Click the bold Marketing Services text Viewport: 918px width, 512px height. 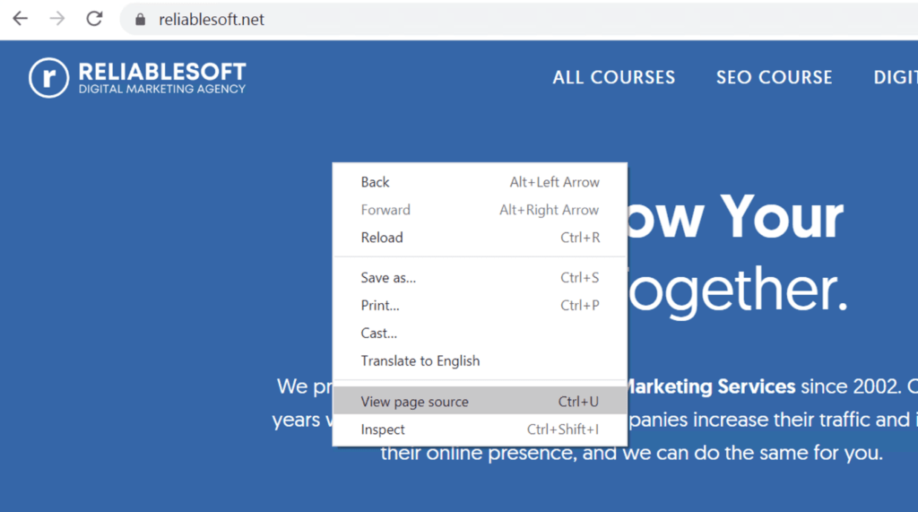[x=710, y=387]
